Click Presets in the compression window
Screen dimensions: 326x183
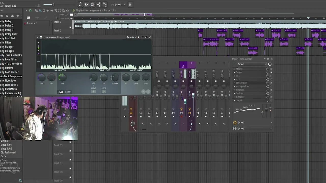(130, 37)
